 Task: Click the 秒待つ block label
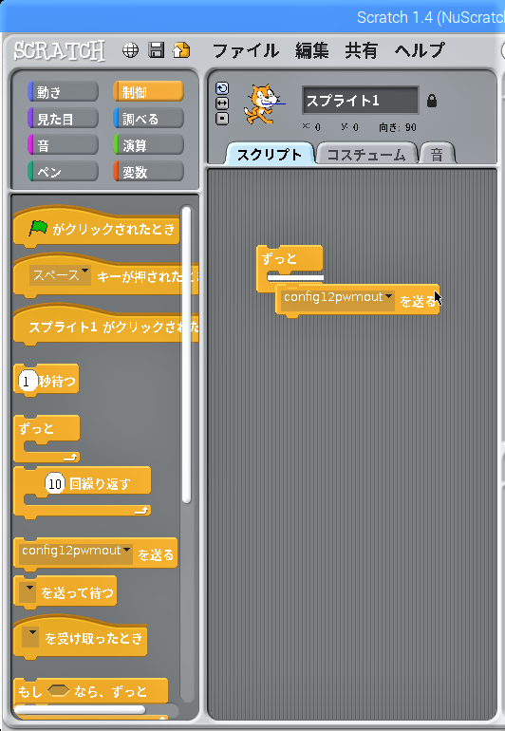pyautogui.click(x=57, y=382)
